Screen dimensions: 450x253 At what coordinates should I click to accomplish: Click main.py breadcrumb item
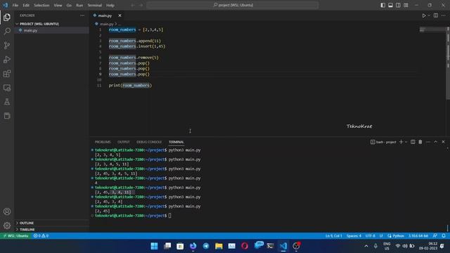(107, 24)
